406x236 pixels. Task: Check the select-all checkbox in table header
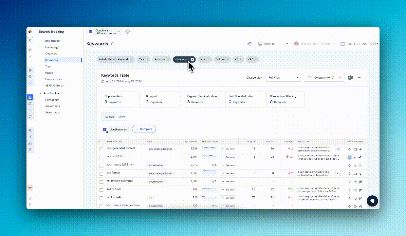point(101,141)
